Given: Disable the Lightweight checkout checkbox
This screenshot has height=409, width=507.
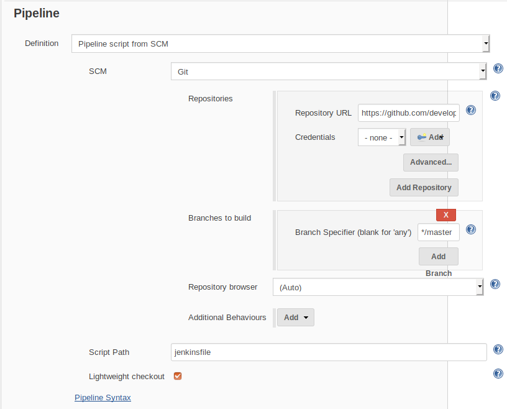Looking at the screenshot, I should [177, 375].
